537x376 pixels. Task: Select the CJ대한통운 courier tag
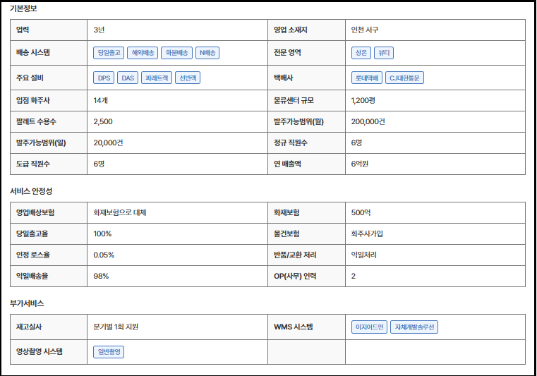point(405,78)
